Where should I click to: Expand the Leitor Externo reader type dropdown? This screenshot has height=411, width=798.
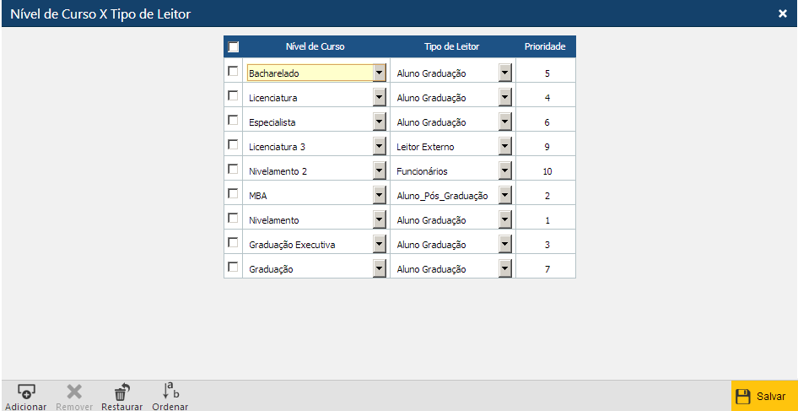(504, 147)
